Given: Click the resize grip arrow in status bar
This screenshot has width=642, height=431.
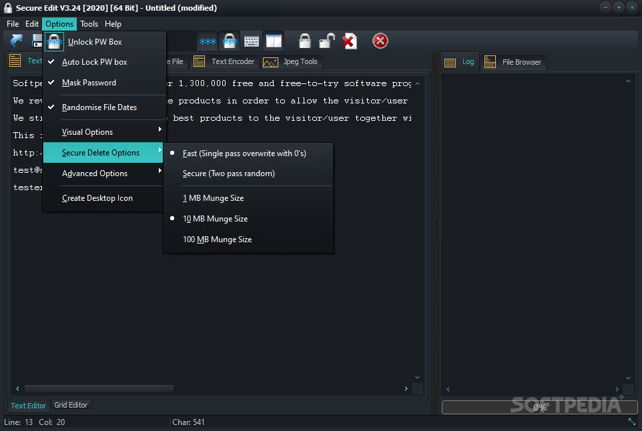Looking at the screenshot, I should pos(632,421).
